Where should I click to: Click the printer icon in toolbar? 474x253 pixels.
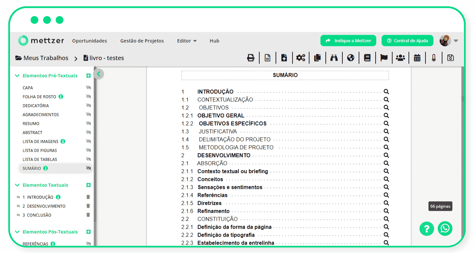(251, 58)
